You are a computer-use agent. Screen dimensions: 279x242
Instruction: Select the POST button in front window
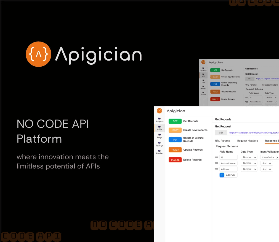[x=175, y=130]
